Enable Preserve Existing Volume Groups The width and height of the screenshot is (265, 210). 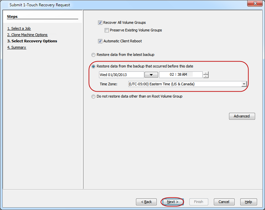tap(107, 30)
